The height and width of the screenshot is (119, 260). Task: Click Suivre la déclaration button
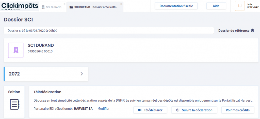coord(194,110)
